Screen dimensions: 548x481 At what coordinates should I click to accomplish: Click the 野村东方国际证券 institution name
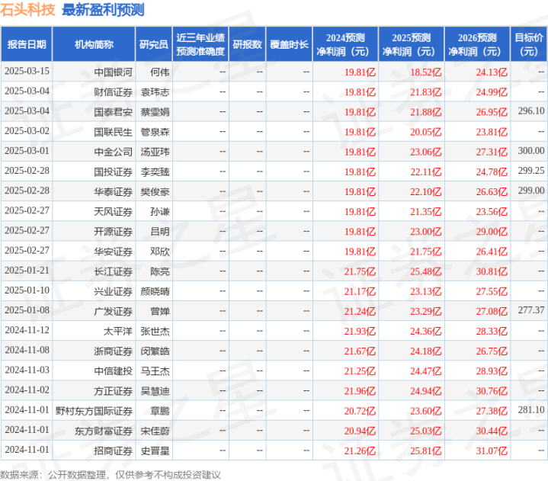(94, 411)
